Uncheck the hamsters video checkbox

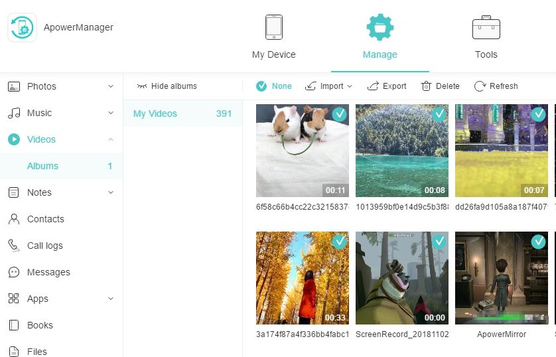point(340,114)
